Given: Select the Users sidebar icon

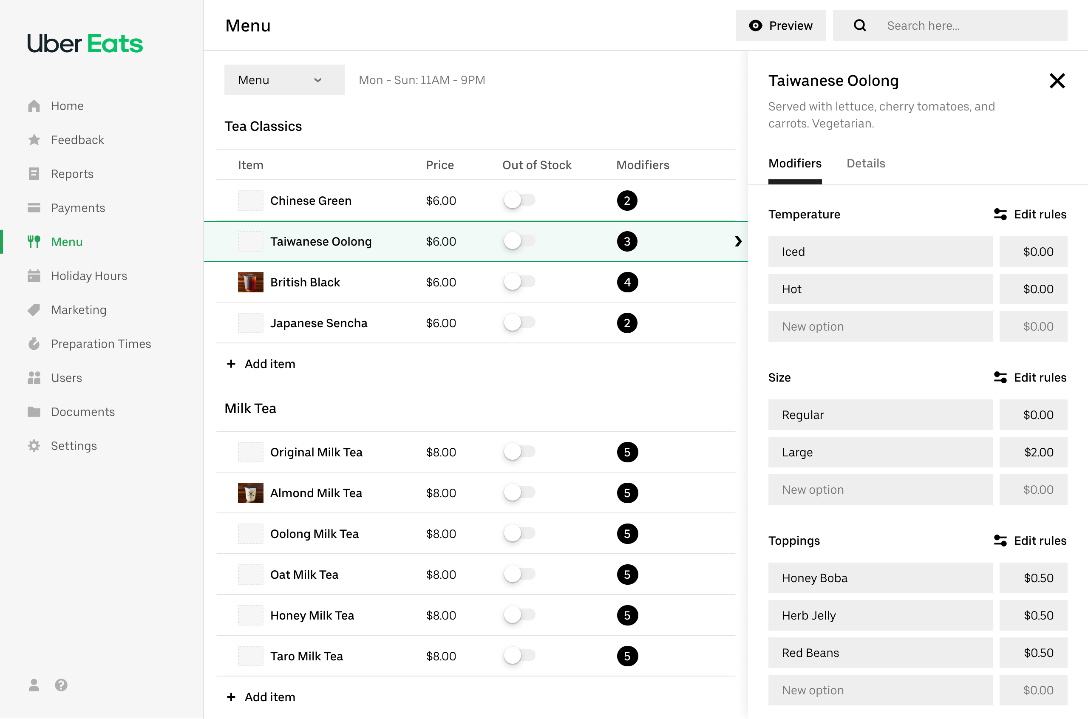Looking at the screenshot, I should 34,377.
